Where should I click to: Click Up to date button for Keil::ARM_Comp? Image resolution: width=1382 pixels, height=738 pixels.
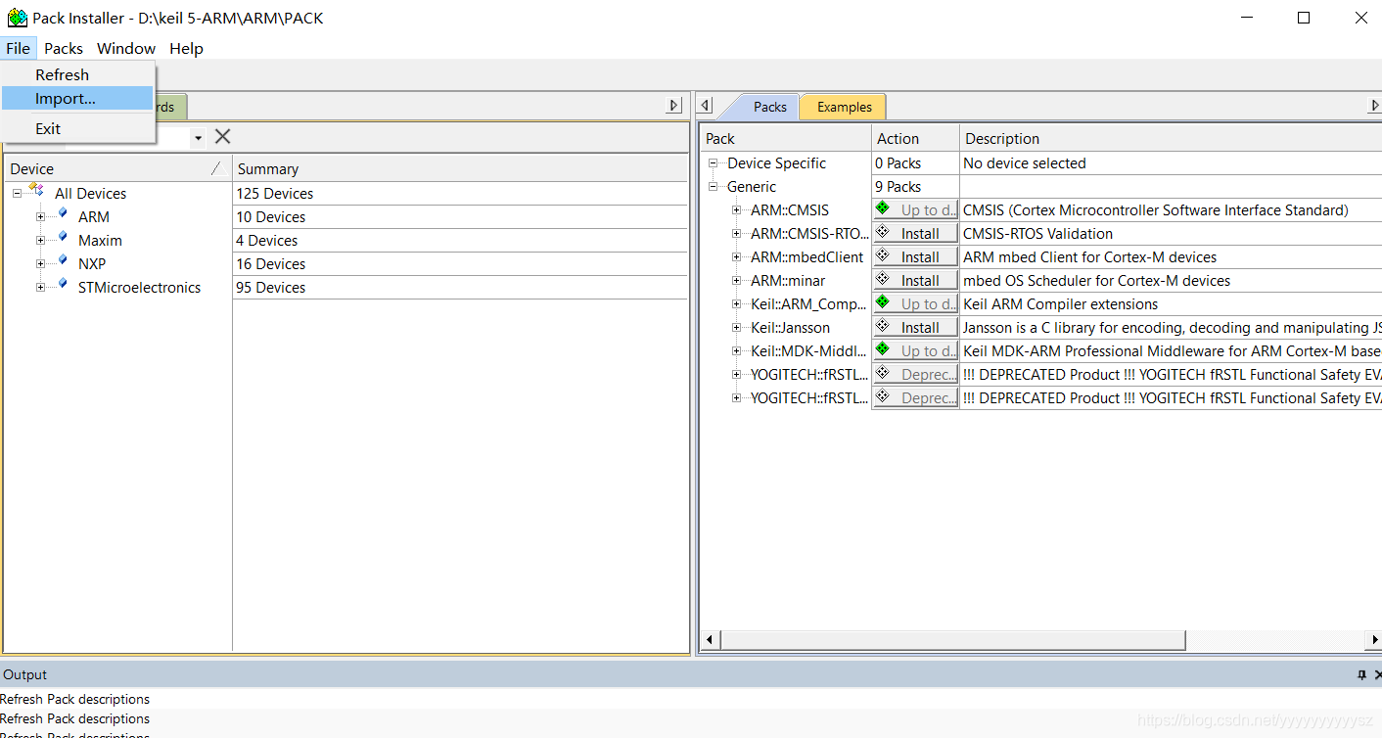pos(915,303)
